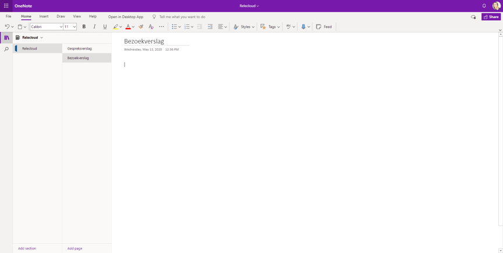Image resolution: width=503 pixels, height=253 pixels.
Task: Click the lightbulb Tell me icon
Action: [x=154, y=17]
